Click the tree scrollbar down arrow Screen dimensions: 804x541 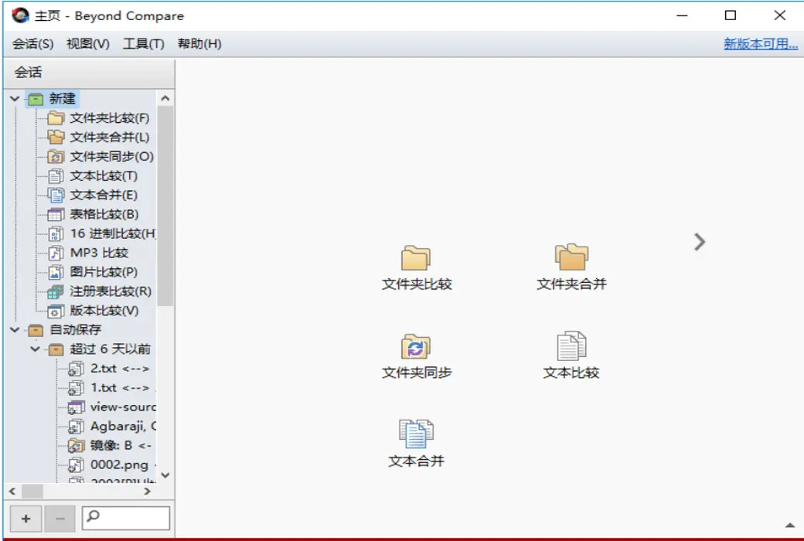pyautogui.click(x=165, y=475)
